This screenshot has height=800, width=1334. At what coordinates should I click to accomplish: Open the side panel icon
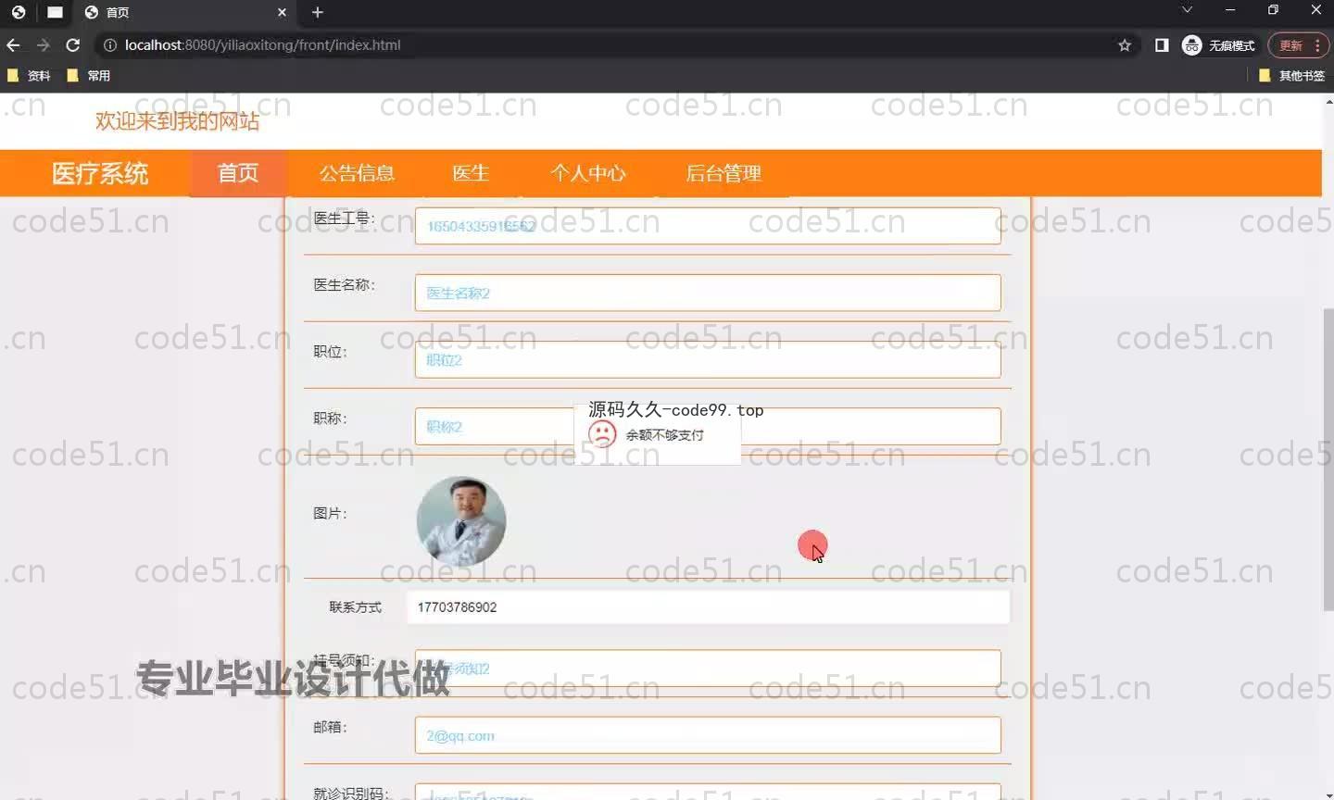pos(1162,44)
